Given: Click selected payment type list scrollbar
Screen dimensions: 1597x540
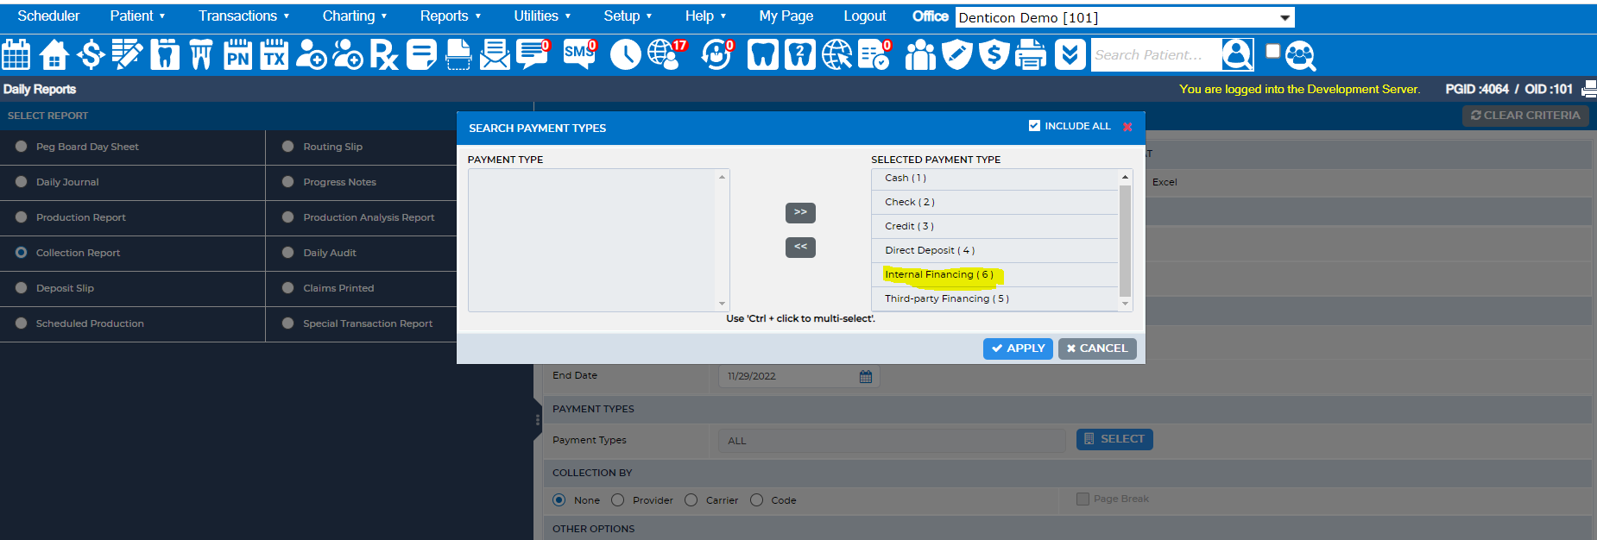Looking at the screenshot, I should pyautogui.click(x=1125, y=240).
